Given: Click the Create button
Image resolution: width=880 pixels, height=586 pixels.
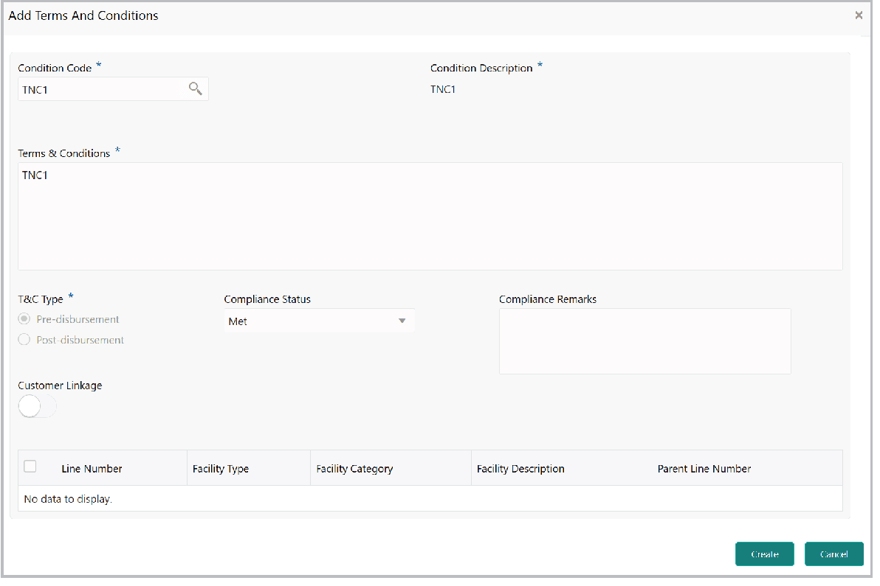Looking at the screenshot, I should tap(764, 554).
